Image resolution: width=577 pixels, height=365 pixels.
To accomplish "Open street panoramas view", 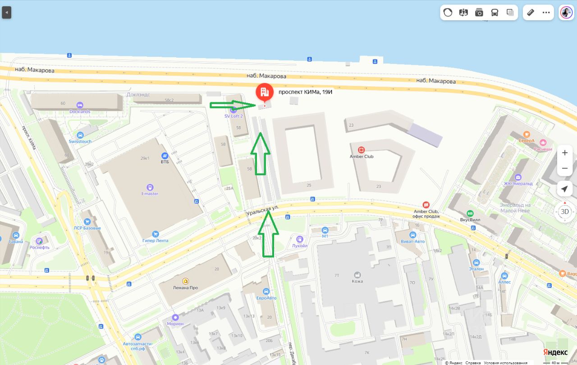I will click(463, 13).
